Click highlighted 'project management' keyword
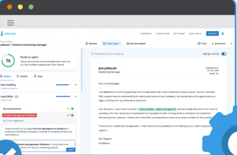This screenshot has width=237, height=155. pos(166,109)
